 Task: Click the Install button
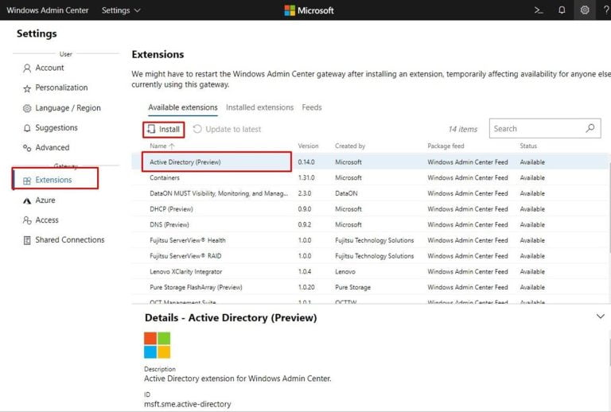pos(164,130)
